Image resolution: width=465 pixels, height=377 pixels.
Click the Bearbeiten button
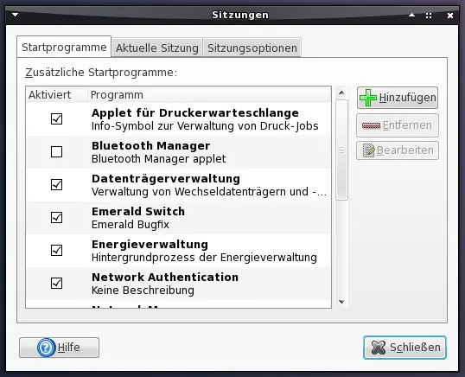point(398,150)
